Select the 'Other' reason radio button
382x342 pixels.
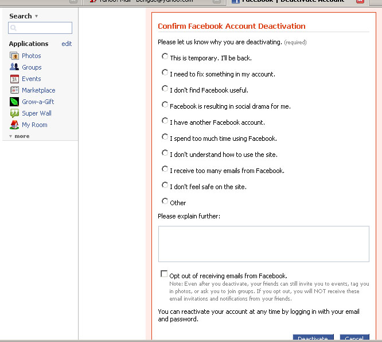click(165, 201)
